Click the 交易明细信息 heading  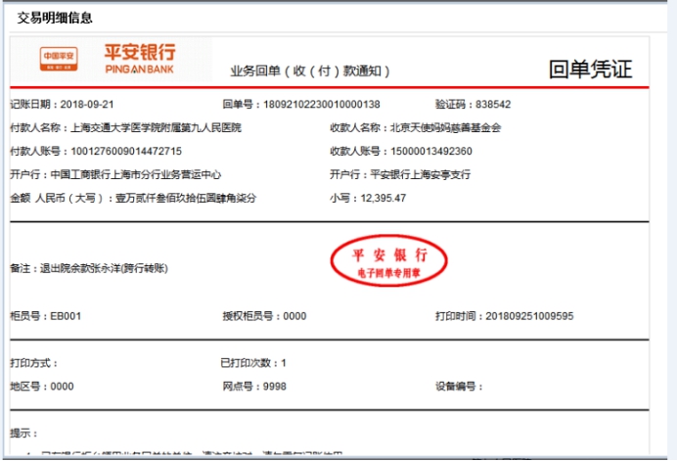click(55, 18)
